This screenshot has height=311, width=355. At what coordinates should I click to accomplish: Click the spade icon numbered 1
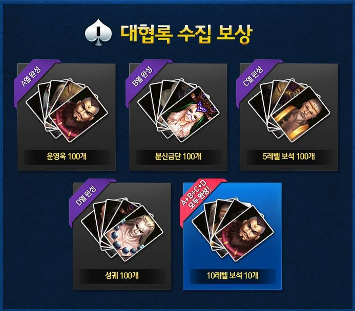click(98, 32)
